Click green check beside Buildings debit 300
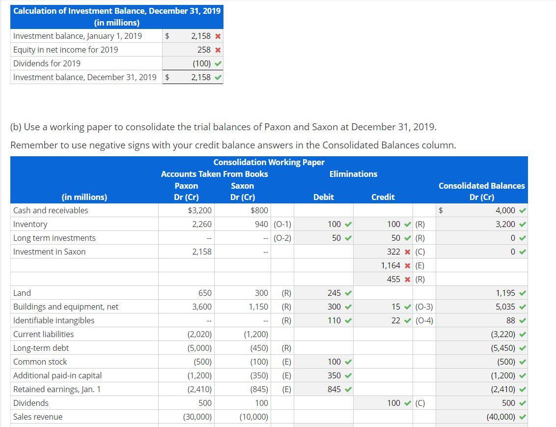Screen dimensions: 556x427 click(348, 307)
